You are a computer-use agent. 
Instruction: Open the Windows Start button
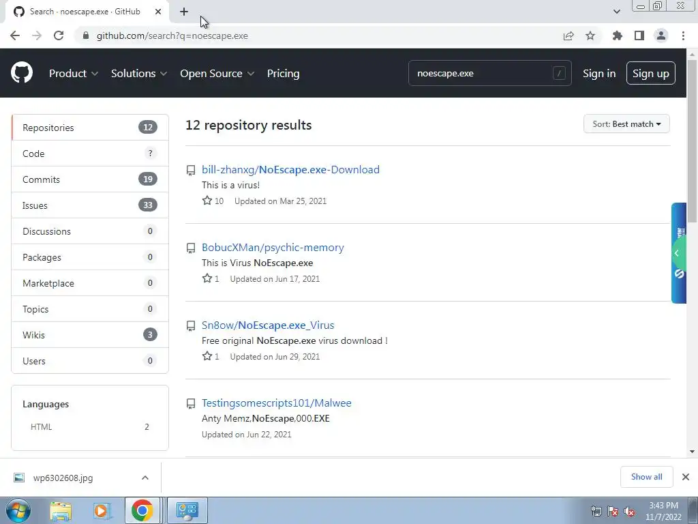tap(18, 510)
